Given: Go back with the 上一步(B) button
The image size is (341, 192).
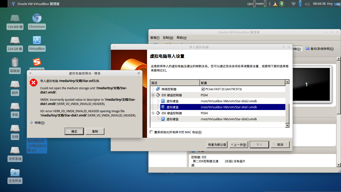Looking at the screenshot, I should click(239, 144).
